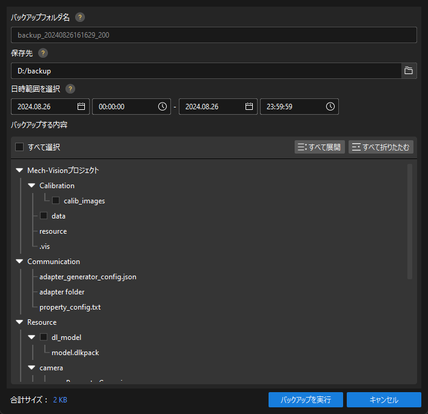This screenshot has height=414, width=428.
Task: Enable the data folder checkbox
Action: click(x=44, y=216)
